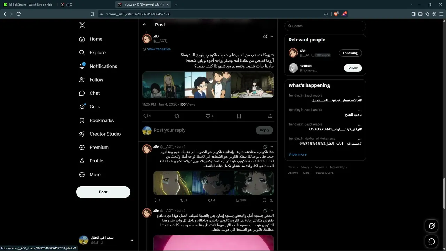
Task: Open the Privacy footer link
Action: point(305,167)
